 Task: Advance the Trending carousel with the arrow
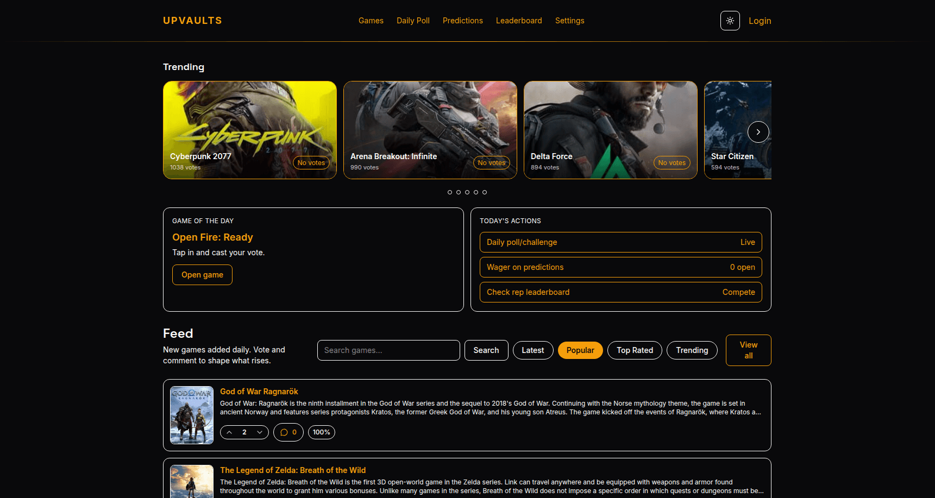pos(758,131)
